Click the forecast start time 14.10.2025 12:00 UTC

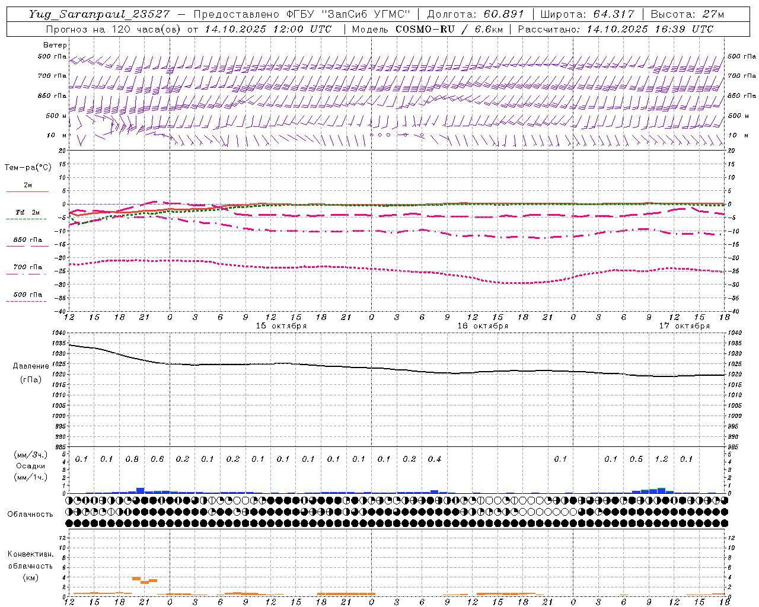tap(267, 29)
